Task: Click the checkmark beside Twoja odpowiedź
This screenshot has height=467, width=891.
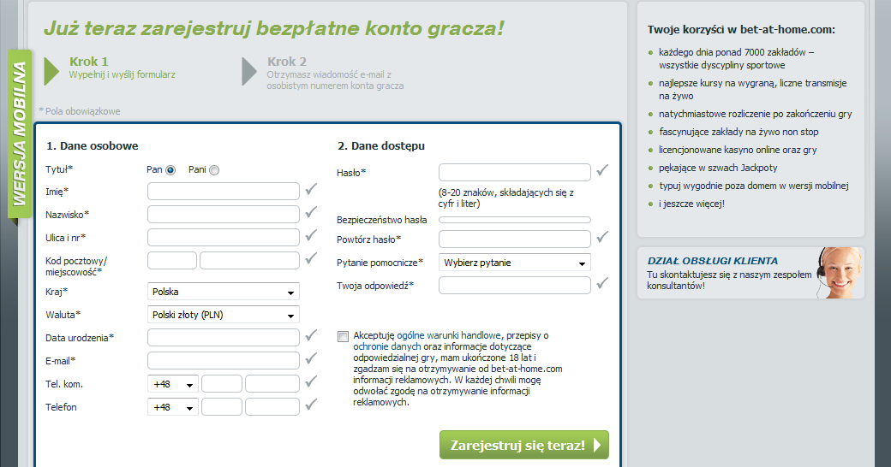Action: pos(602,283)
